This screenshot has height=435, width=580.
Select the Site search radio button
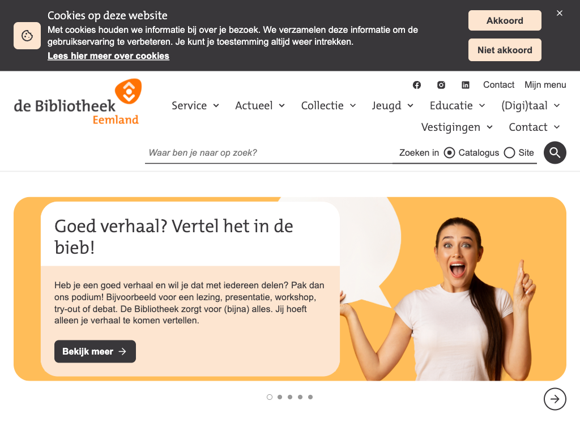tap(509, 153)
